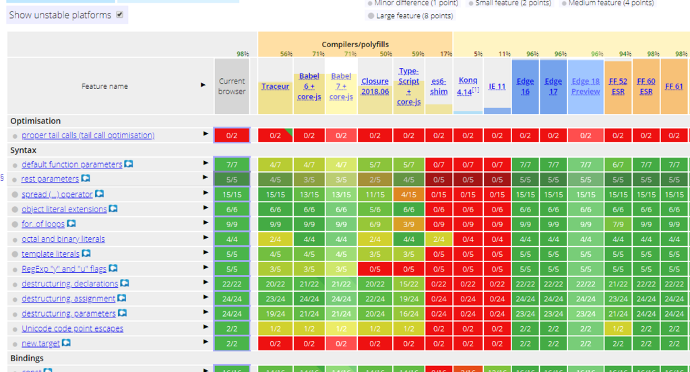Image resolution: width=690 pixels, height=372 pixels.
Task: Expand destructuring, assignment subtests arrow
Action: (x=206, y=297)
